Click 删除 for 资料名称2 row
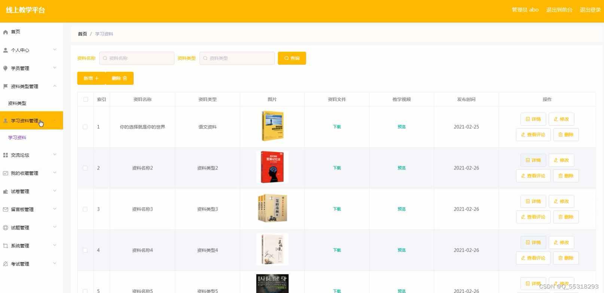This screenshot has height=293, width=604. pos(566,176)
